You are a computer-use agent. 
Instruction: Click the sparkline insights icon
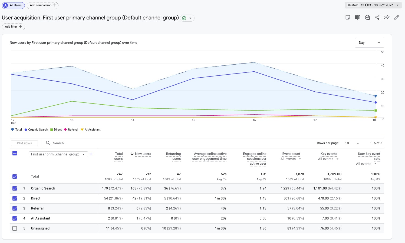click(x=387, y=17)
